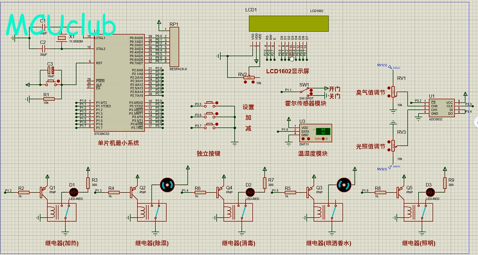This screenshot has height=255, width=478.
Task: Select resistor R2 on P1.2 line
Action: point(24,192)
